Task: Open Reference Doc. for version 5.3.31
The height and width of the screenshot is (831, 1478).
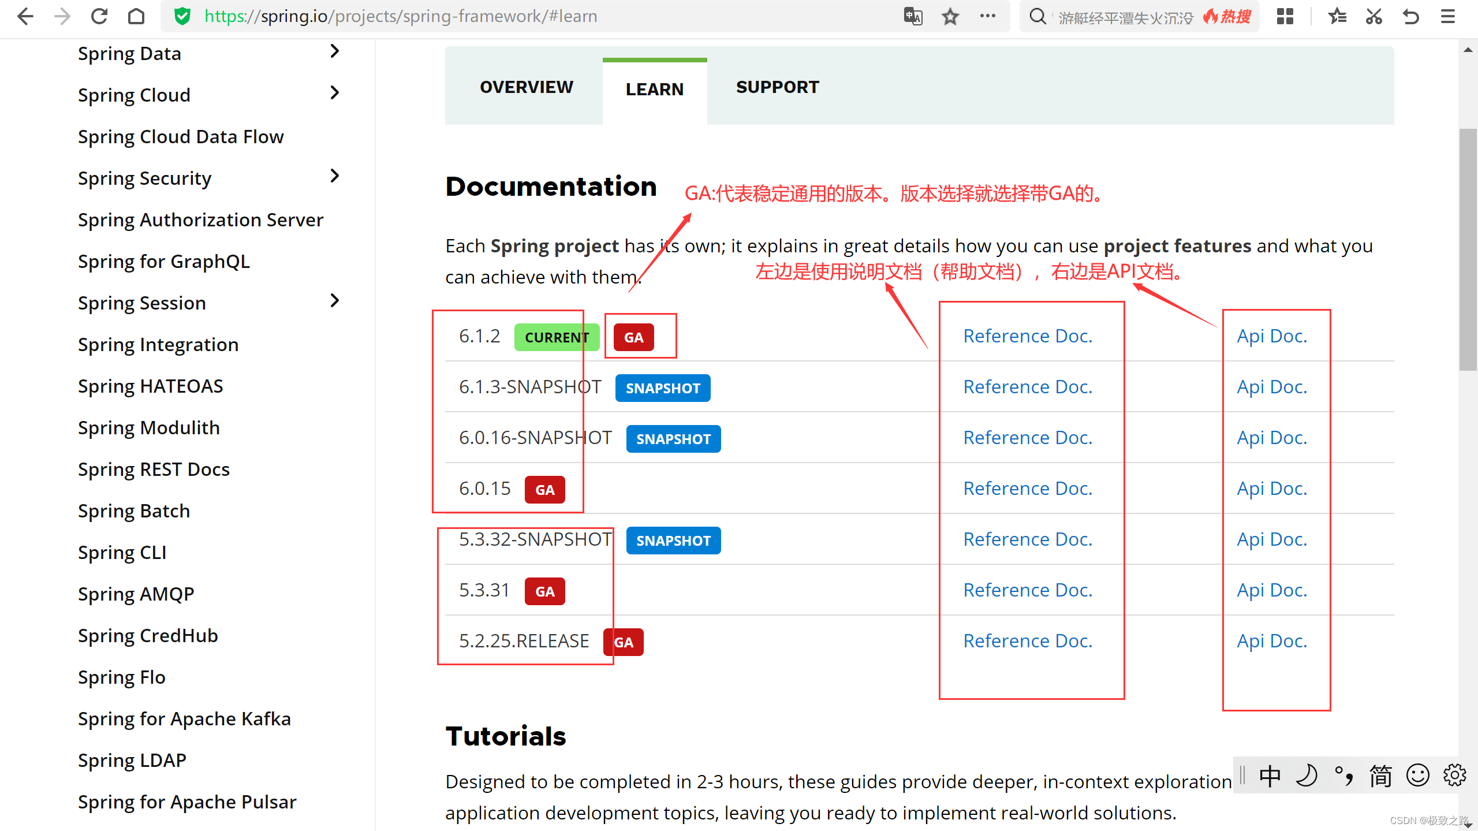Action: pos(1028,590)
